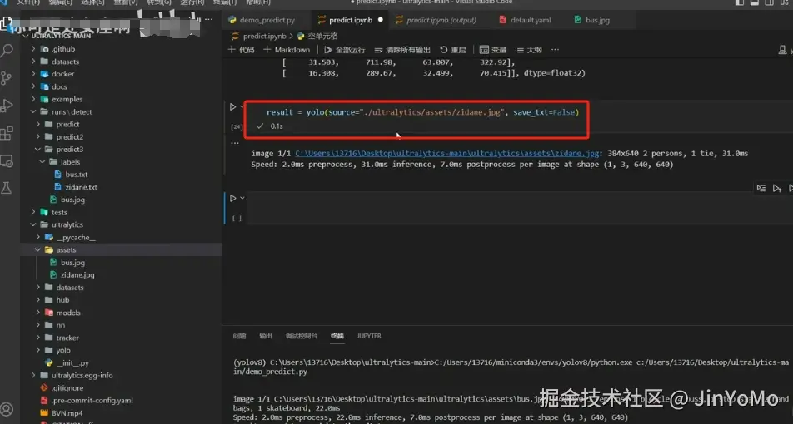
Task: Open the notebook Outline
Action: click(x=528, y=50)
